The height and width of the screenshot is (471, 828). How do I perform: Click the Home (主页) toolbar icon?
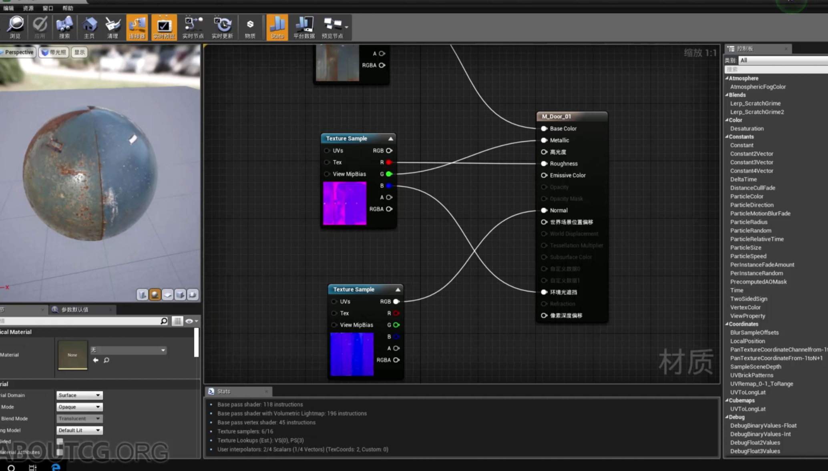point(89,27)
